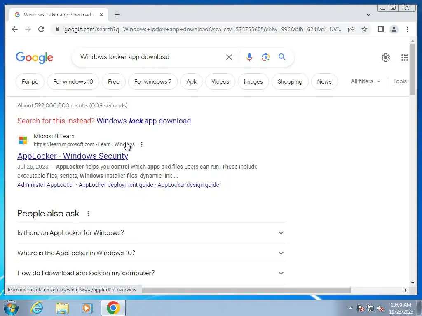Expand 'Where is the AppLocker in Windows 10?'

[x=151, y=253]
